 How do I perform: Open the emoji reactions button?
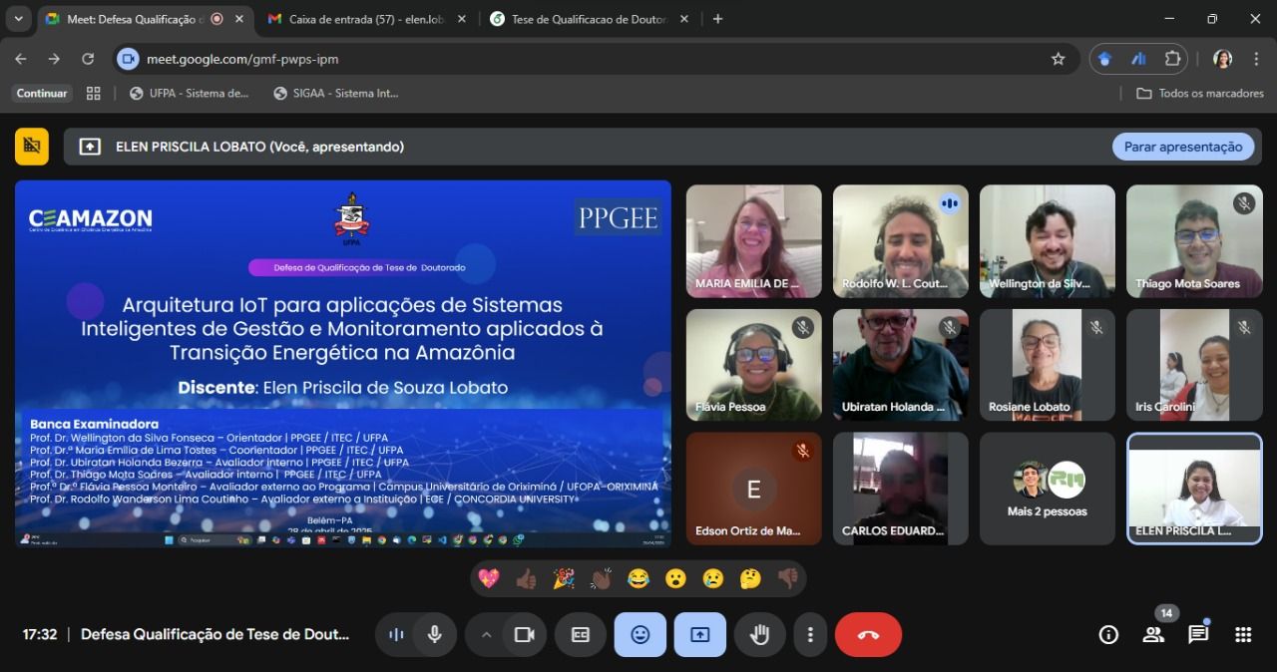pyautogui.click(x=639, y=635)
